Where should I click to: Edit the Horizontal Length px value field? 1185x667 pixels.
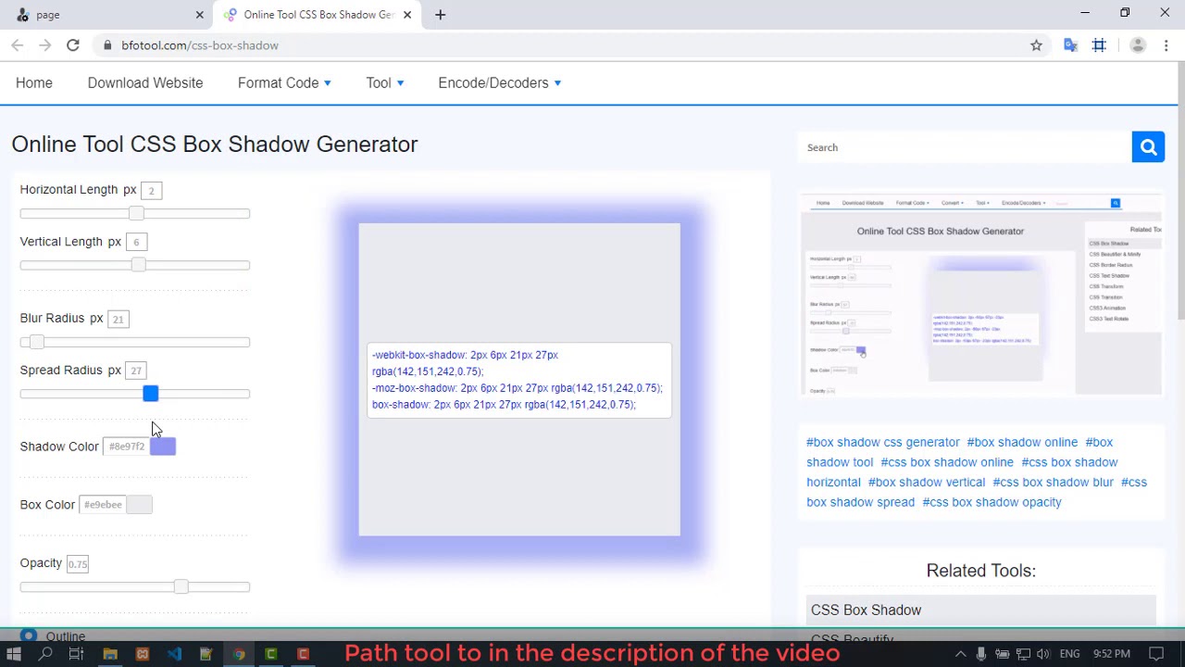pos(152,190)
